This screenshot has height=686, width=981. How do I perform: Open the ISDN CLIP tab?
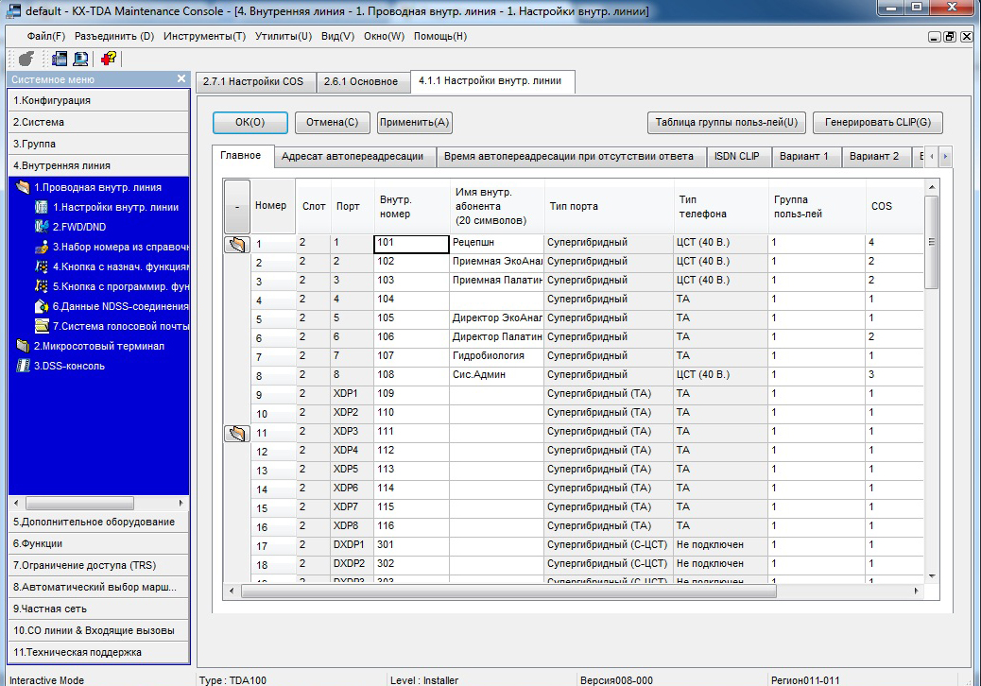coord(737,156)
